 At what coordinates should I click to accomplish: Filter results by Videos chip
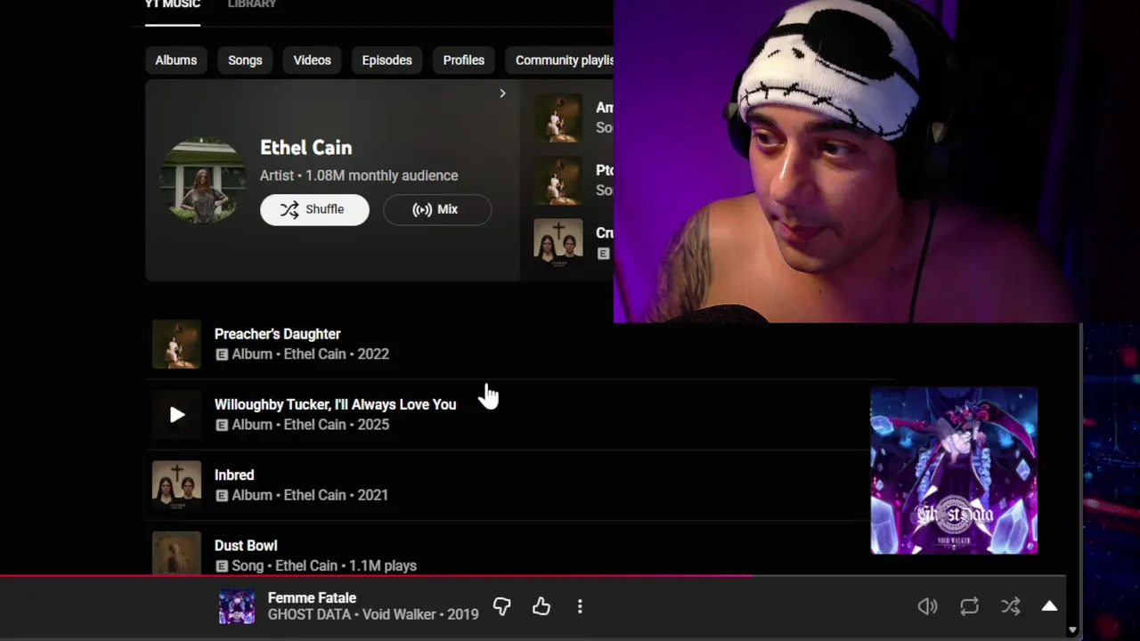(x=312, y=60)
